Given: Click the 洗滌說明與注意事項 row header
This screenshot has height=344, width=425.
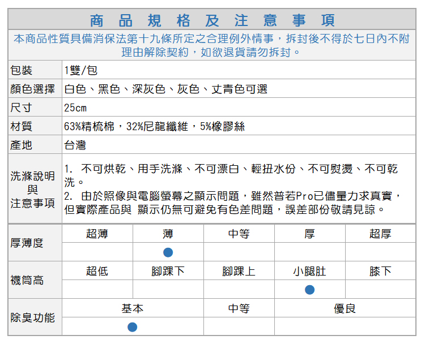Looking at the screenshot, I should (33, 189).
